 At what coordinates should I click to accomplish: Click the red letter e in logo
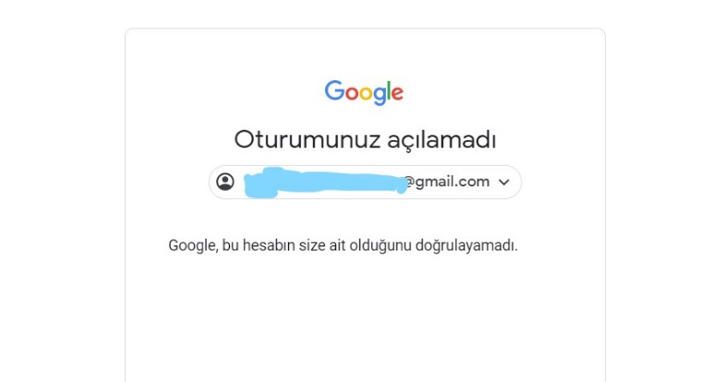pos(397,93)
